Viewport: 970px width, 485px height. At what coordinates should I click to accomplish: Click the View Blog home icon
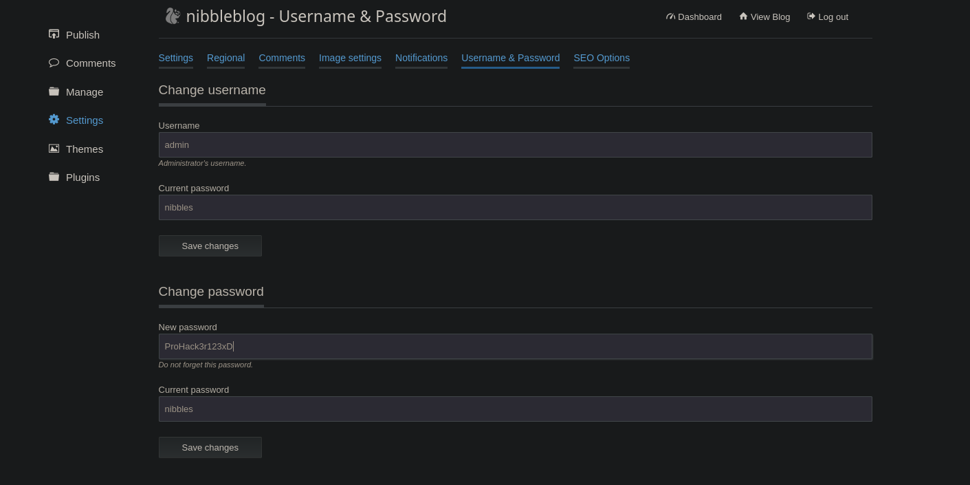743,16
